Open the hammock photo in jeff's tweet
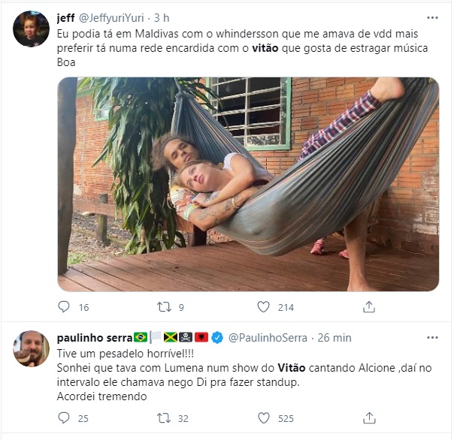Viewport: 454px width, 440px height. (x=248, y=184)
